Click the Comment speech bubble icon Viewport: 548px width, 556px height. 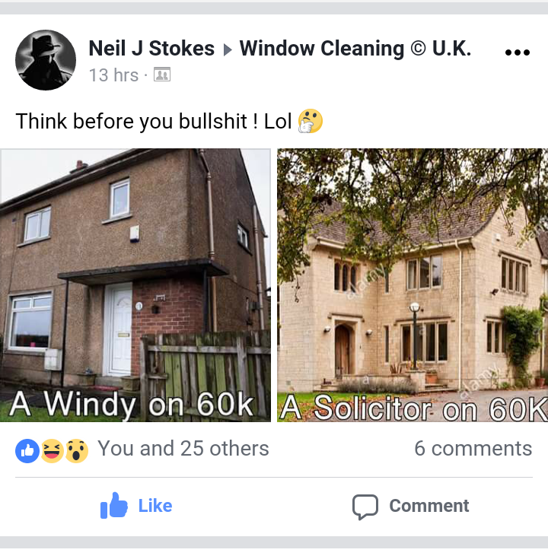365,507
